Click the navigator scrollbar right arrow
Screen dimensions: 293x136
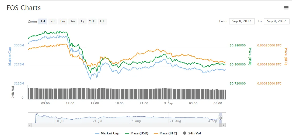click(x=224, y=125)
